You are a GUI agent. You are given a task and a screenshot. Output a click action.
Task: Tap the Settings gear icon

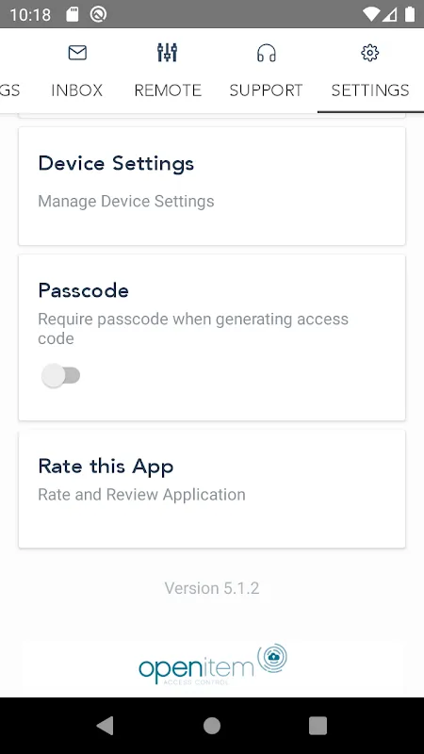pyautogui.click(x=369, y=53)
